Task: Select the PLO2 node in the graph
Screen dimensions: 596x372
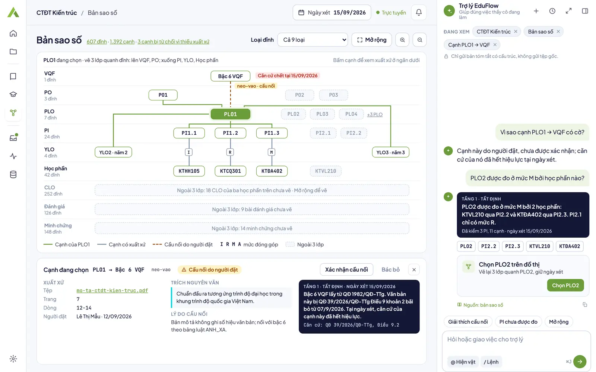Action: (x=294, y=114)
